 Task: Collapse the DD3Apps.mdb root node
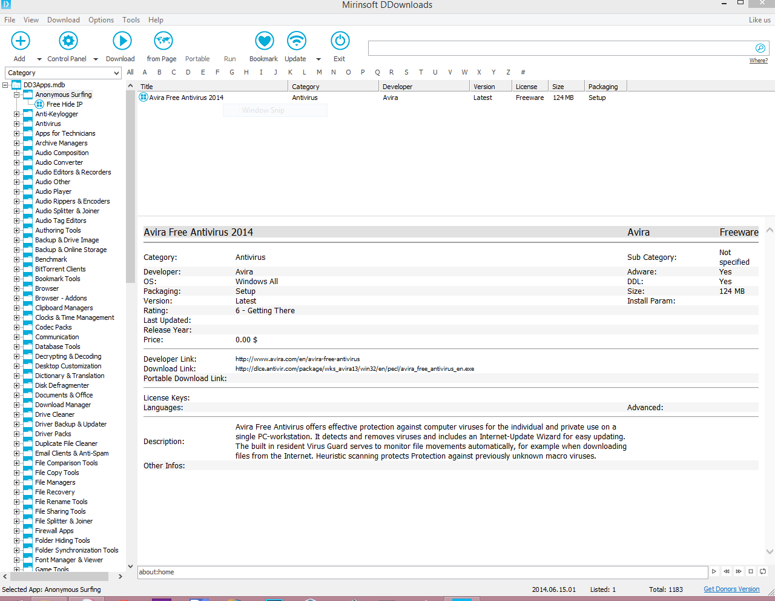click(5, 85)
